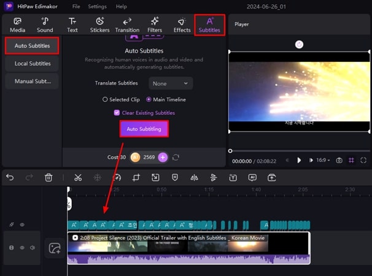
Task: Open the speed adjustment tool
Action: click(x=117, y=177)
